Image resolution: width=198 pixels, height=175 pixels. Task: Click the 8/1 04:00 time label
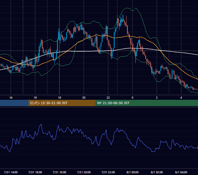tap(181, 172)
